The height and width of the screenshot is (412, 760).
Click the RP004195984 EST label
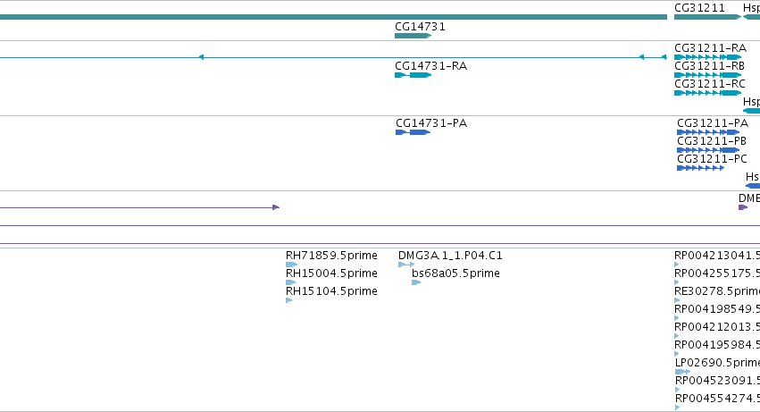[717, 345]
